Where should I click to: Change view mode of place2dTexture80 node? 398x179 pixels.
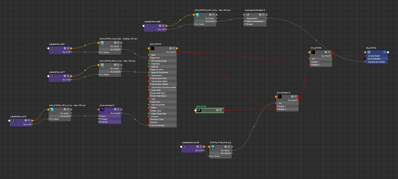(x=163, y=26)
